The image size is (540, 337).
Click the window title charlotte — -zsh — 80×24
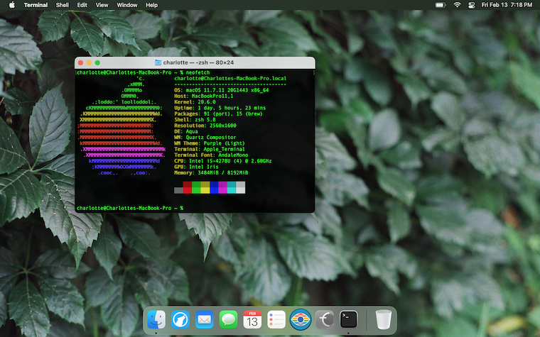tap(198, 62)
